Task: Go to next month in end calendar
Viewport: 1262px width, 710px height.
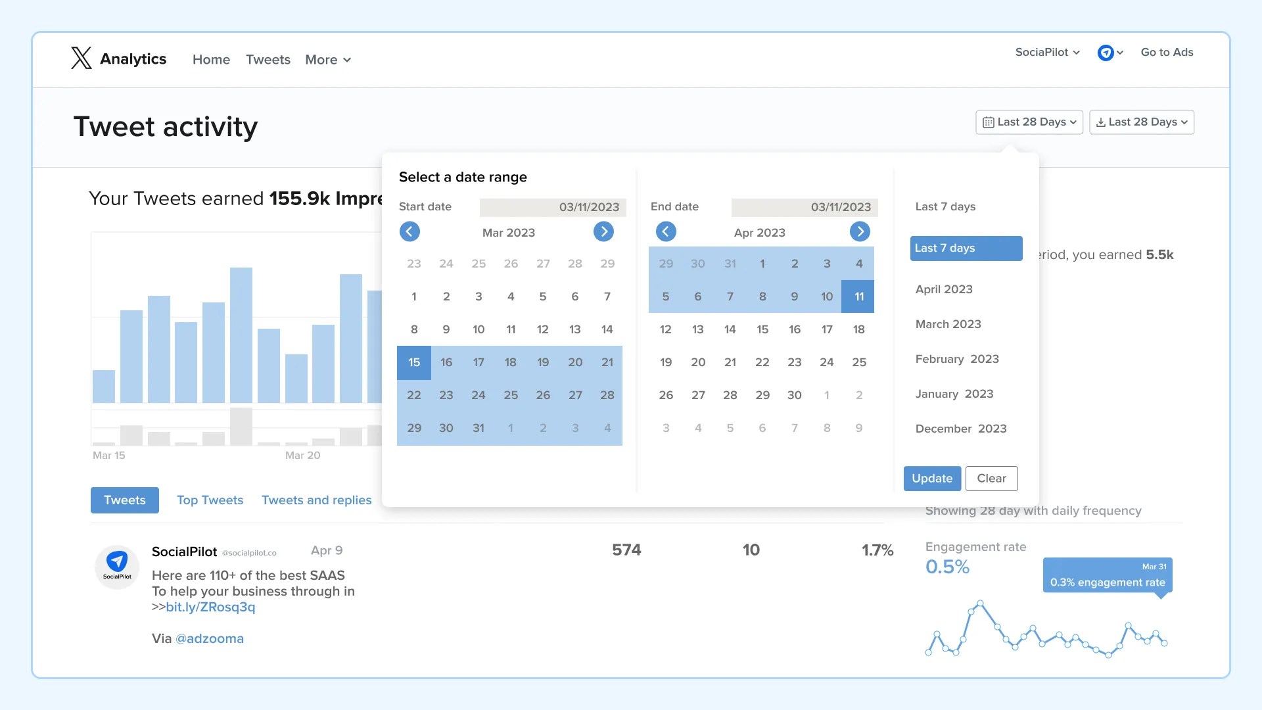Action: click(860, 231)
